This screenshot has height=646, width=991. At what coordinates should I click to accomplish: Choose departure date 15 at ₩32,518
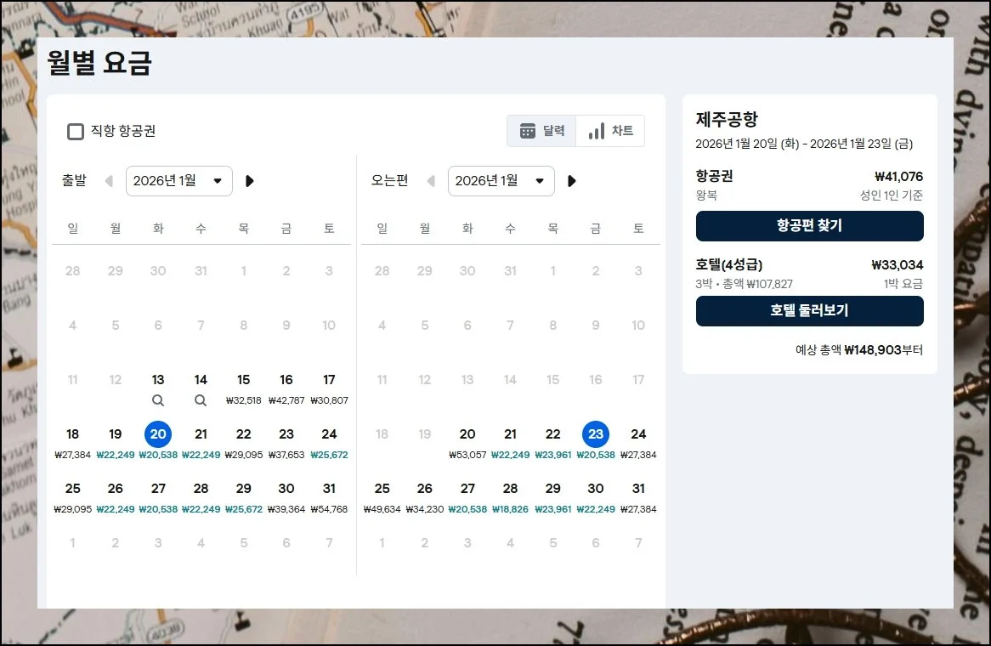tap(244, 387)
